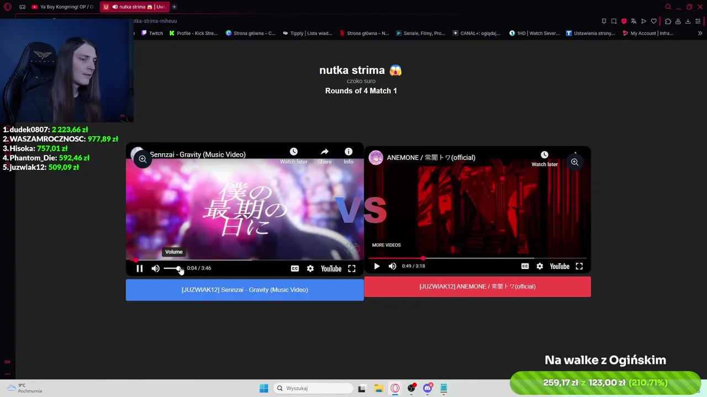Click the nutka strima page title
Image resolution: width=707 pixels, height=397 pixels.
coord(361,70)
